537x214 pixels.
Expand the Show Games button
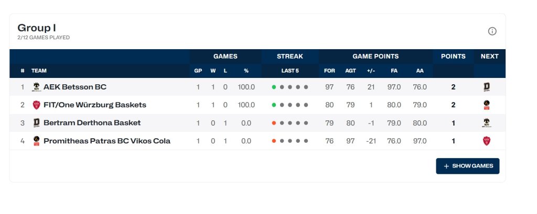[x=468, y=166]
